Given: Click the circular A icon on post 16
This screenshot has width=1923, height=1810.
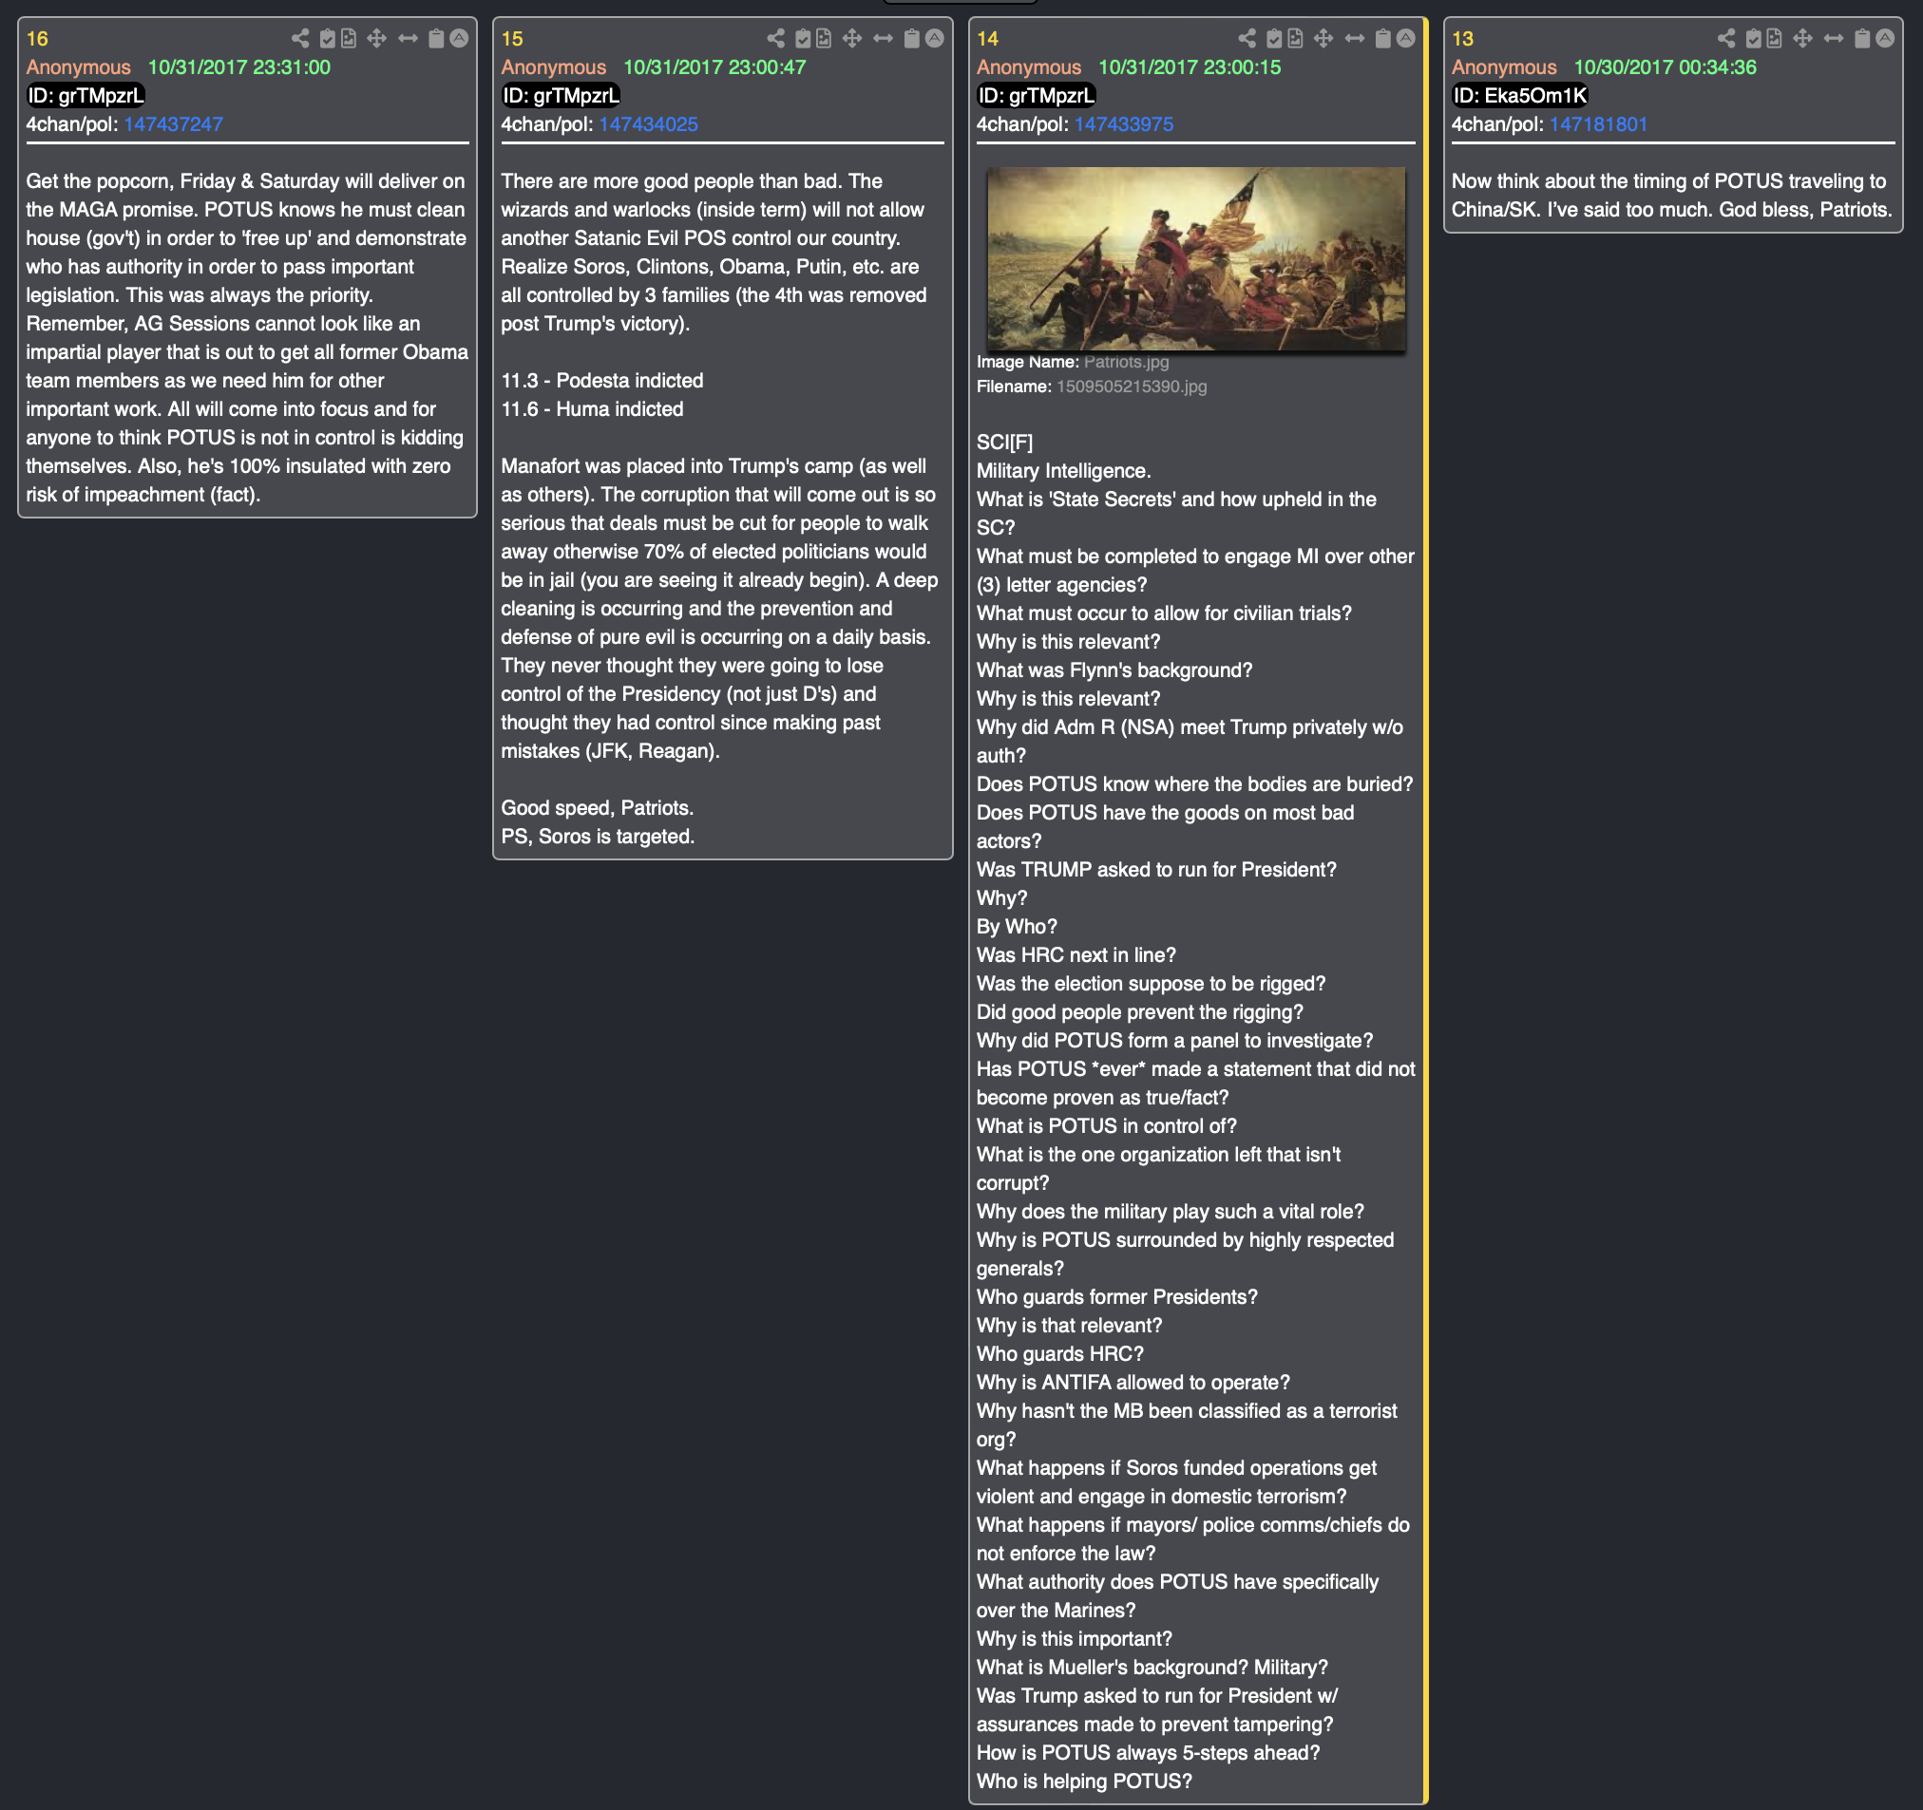Looking at the screenshot, I should [x=459, y=39].
